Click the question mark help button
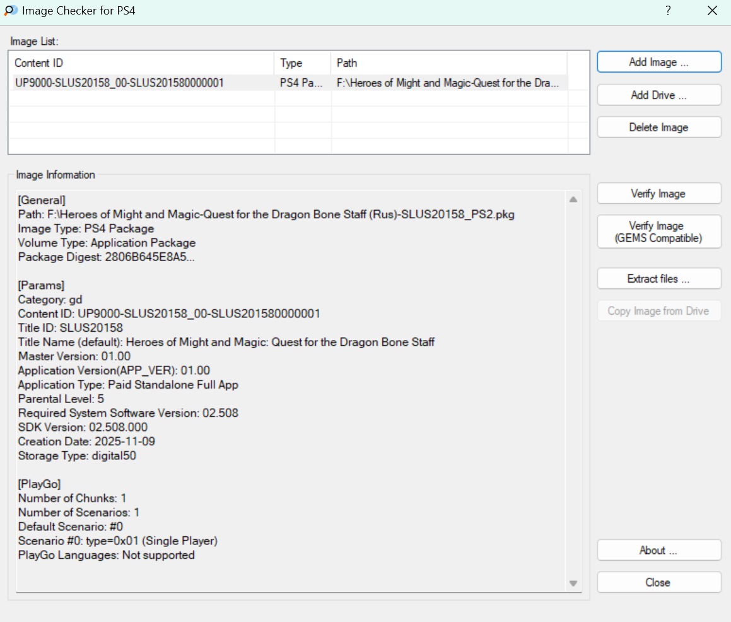The height and width of the screenshot is (622, 731). 668,11
